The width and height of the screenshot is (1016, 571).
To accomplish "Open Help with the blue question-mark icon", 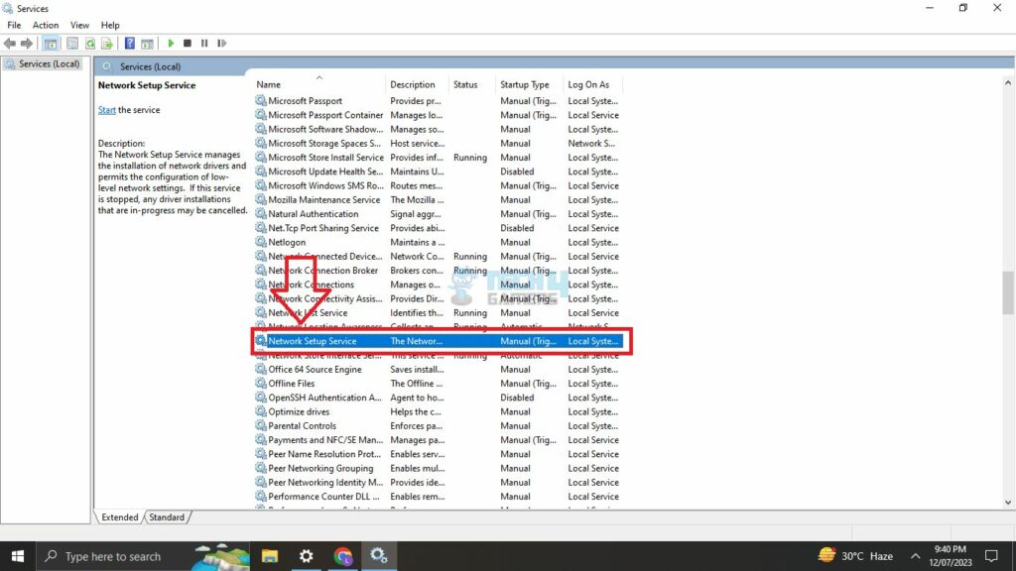I will [x=129, y=44].
